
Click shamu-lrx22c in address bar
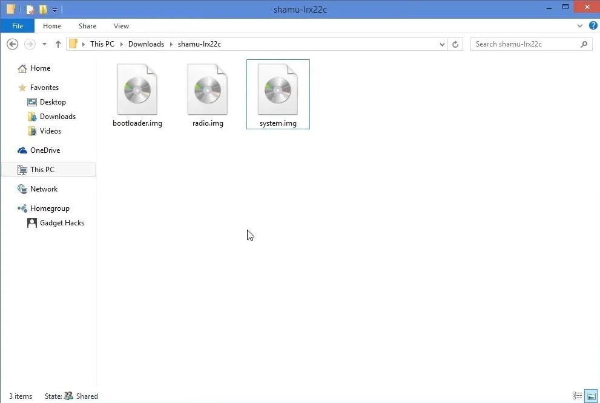coord(199,44)
